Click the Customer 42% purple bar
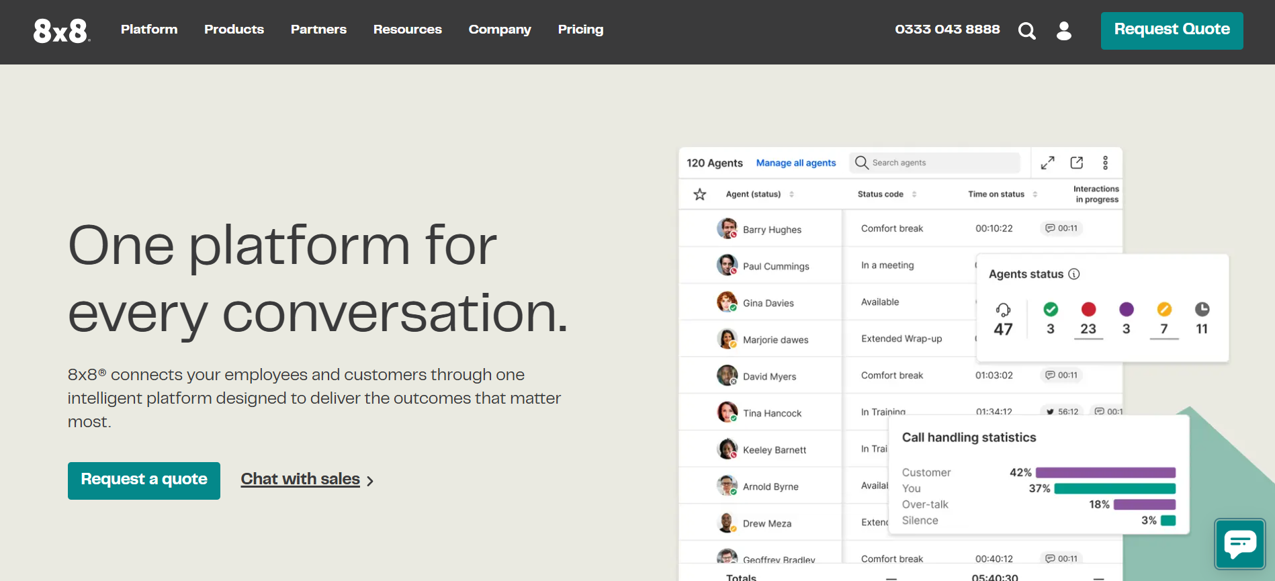This screenshot has width=1275, height=581. (1106, 472)
